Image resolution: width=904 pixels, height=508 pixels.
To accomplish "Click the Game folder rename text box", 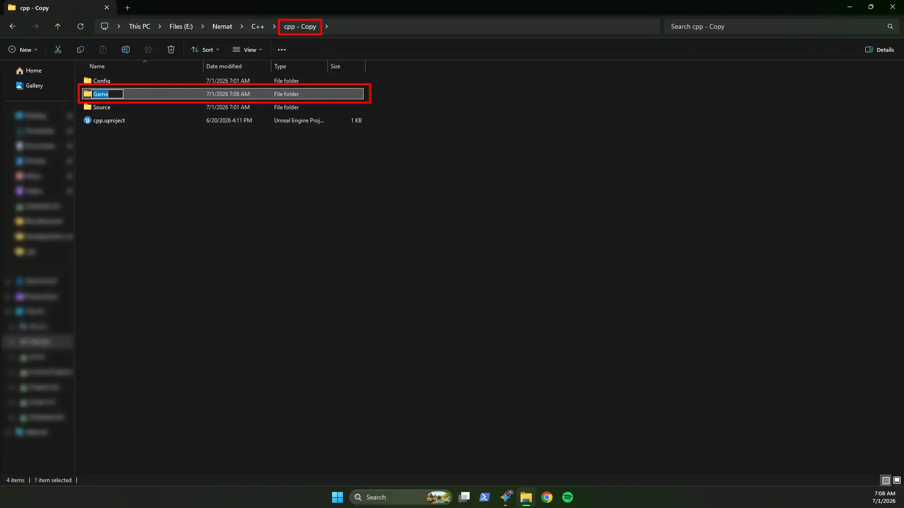I will [x=107, y=94].
